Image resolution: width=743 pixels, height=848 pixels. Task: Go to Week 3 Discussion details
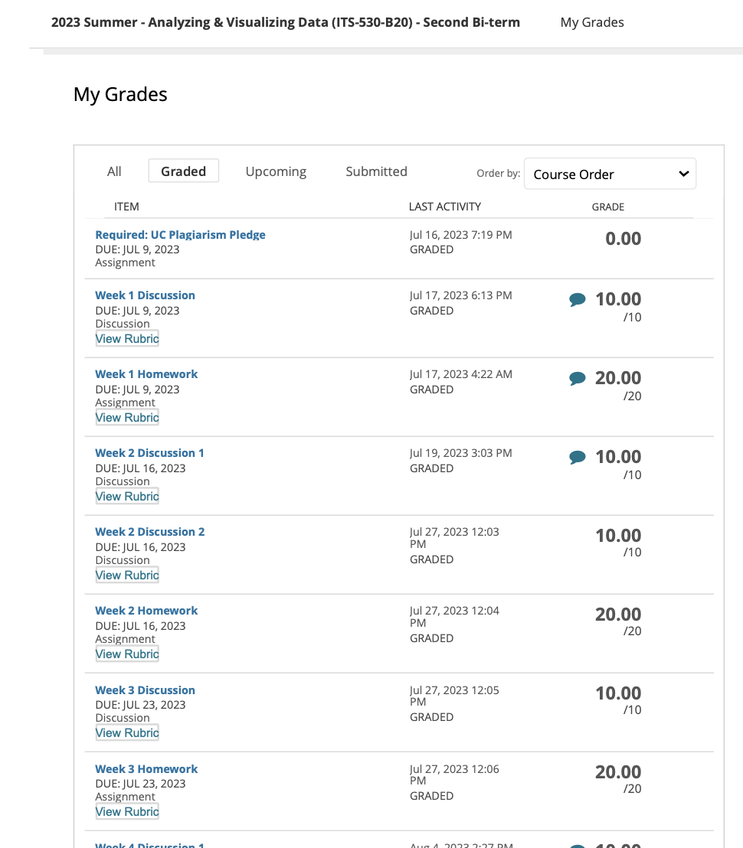pyautogui.click(x=145, y=690)
